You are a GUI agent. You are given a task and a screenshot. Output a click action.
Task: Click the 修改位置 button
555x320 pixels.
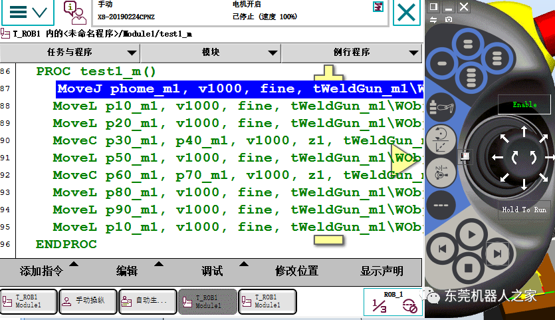coord(296,271)
